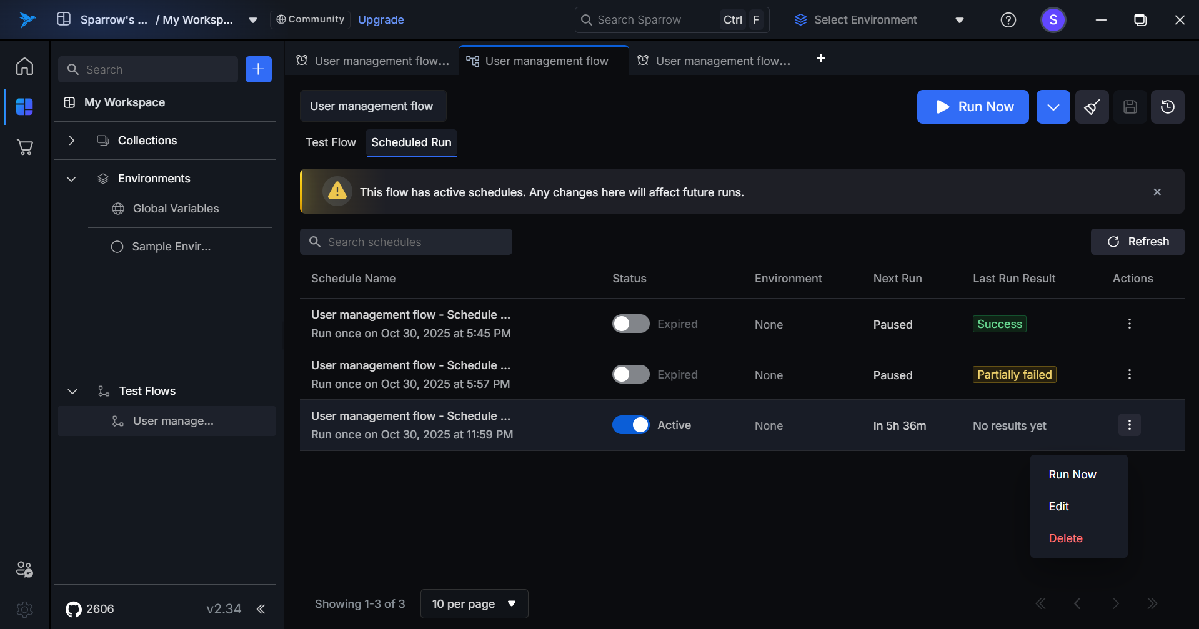
Task: Toggle the 5:57 PM expired schedule
Action: click(x=630, y=374)
